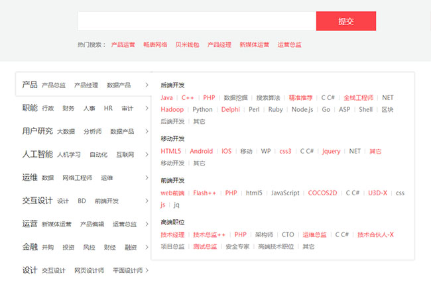Select COCOS2D under 前端开发
The image size is (431, 292).
[322, 193]
